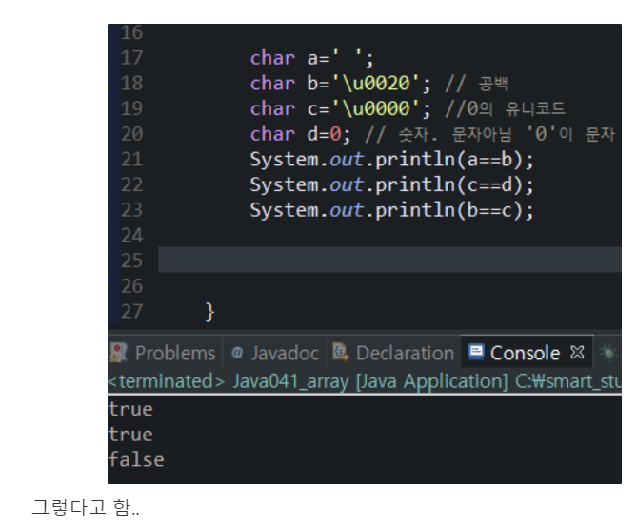Click the '\u0020' literal on line 18
Viewport: 637px width, 522px height.
tap(376, 84)
